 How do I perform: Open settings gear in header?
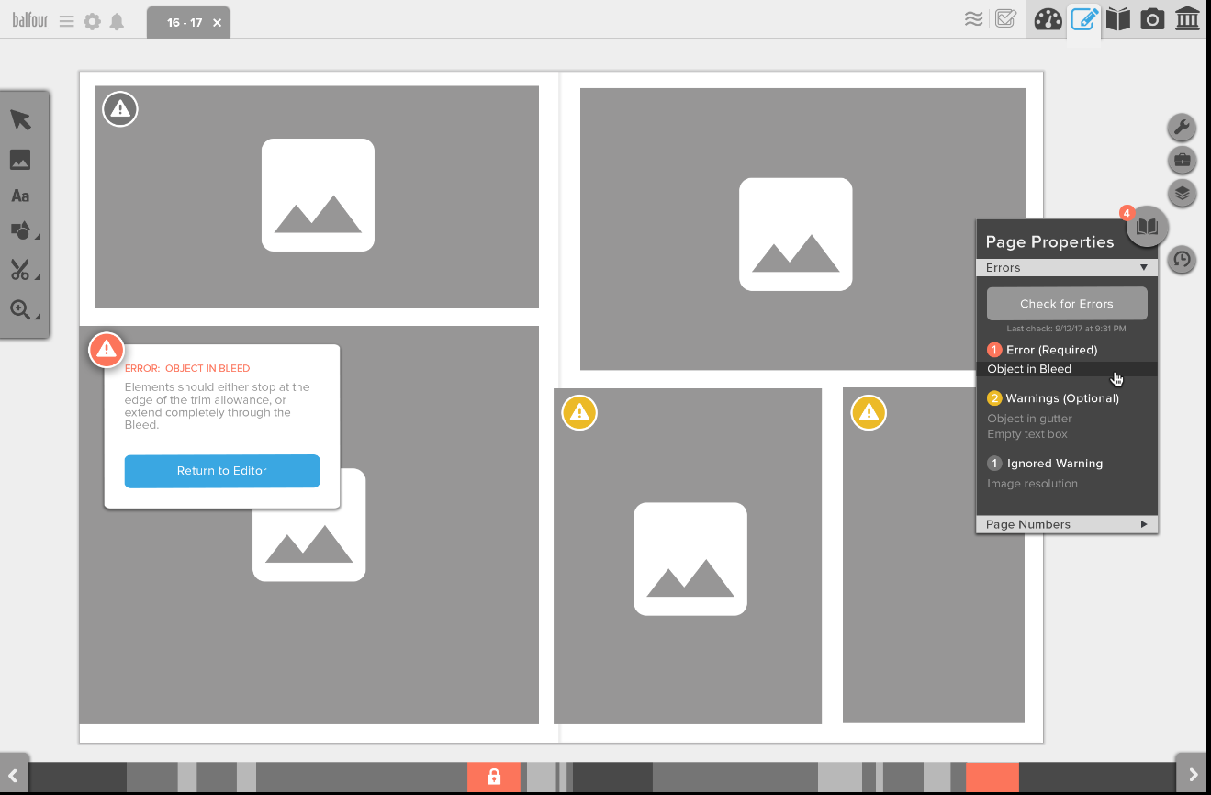[92, 21]
